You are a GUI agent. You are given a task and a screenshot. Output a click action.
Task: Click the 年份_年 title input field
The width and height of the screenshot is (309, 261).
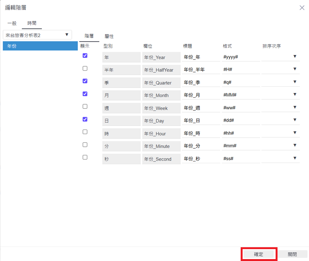point(201,57)
